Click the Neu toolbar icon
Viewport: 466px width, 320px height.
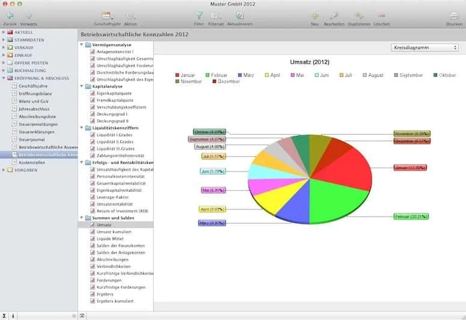coord(314,16)
